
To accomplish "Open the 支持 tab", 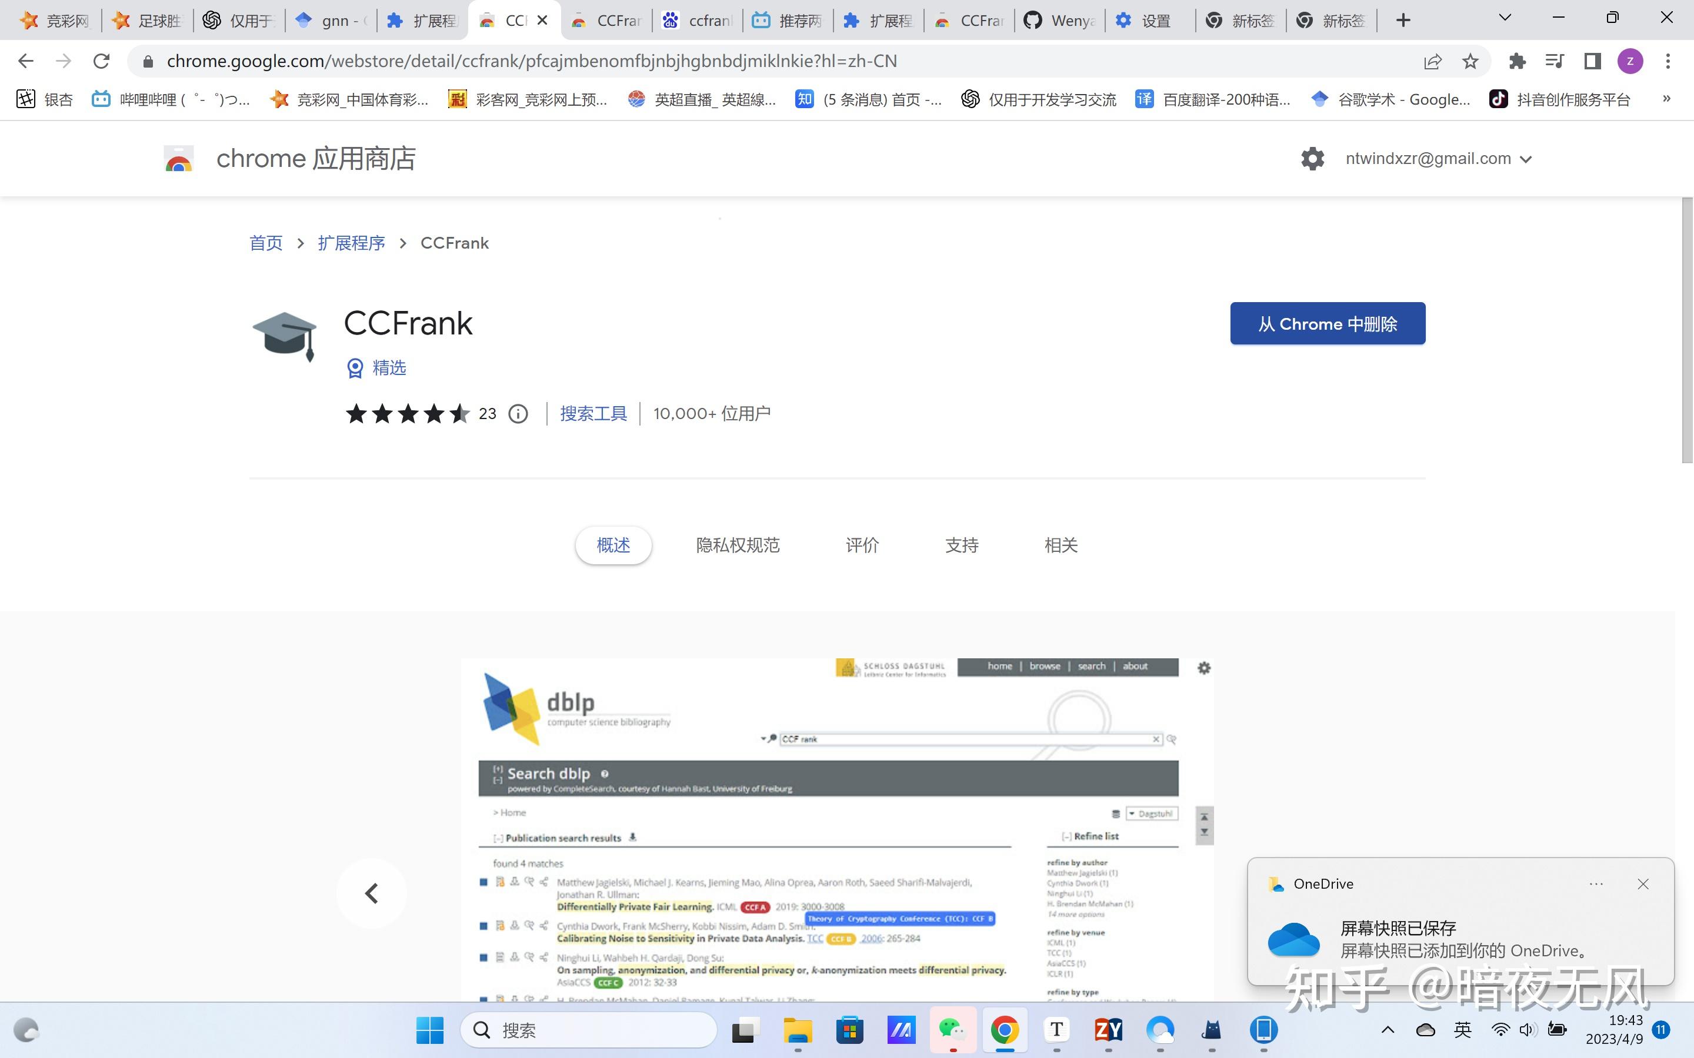I will click(x=961, y=545).
